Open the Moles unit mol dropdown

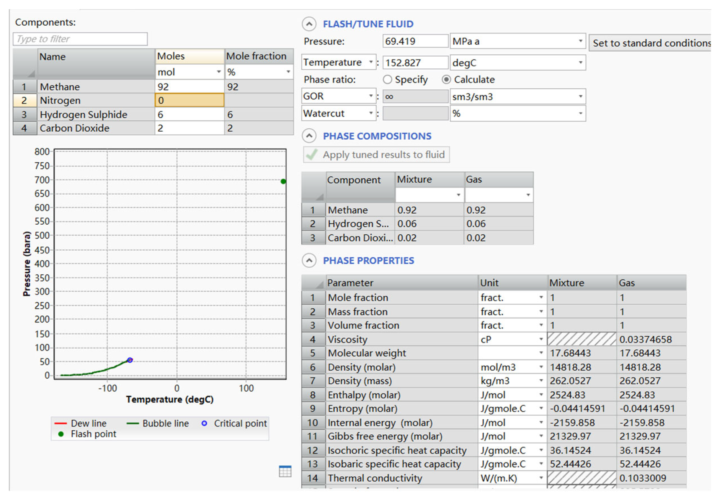tap(219, 72)
